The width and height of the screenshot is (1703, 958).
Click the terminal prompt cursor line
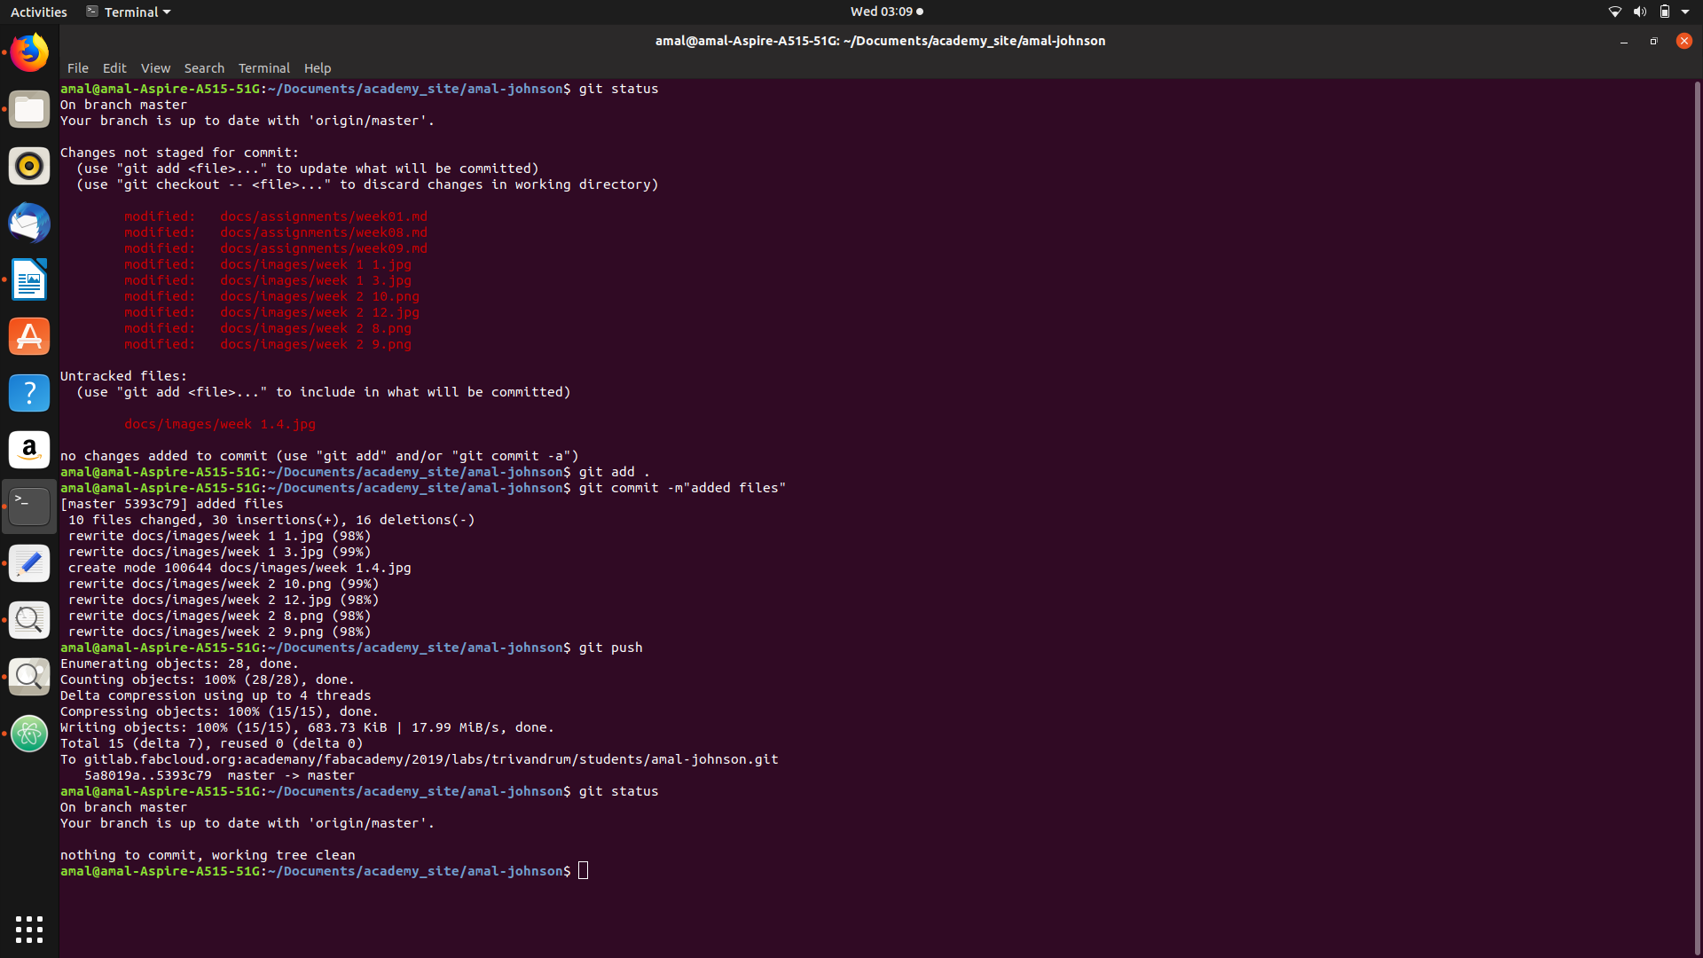[x=583, y=871]
